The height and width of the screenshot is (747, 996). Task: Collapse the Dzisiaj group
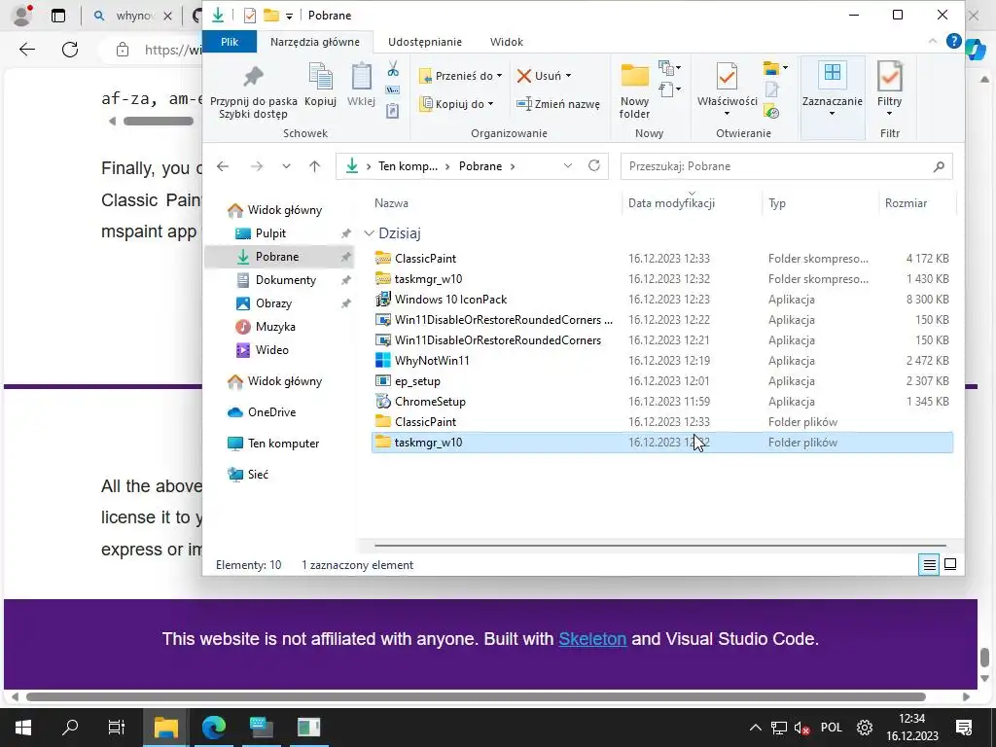pyautogui.click(x=369, y=233)
